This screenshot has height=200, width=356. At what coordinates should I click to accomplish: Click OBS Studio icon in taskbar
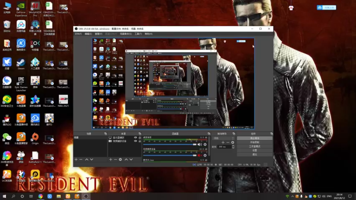(x=86, y=196)
